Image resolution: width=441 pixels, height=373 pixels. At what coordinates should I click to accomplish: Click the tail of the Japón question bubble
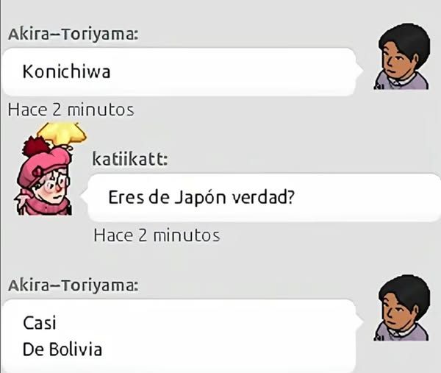pyautogui.click(x=85, y=197)
